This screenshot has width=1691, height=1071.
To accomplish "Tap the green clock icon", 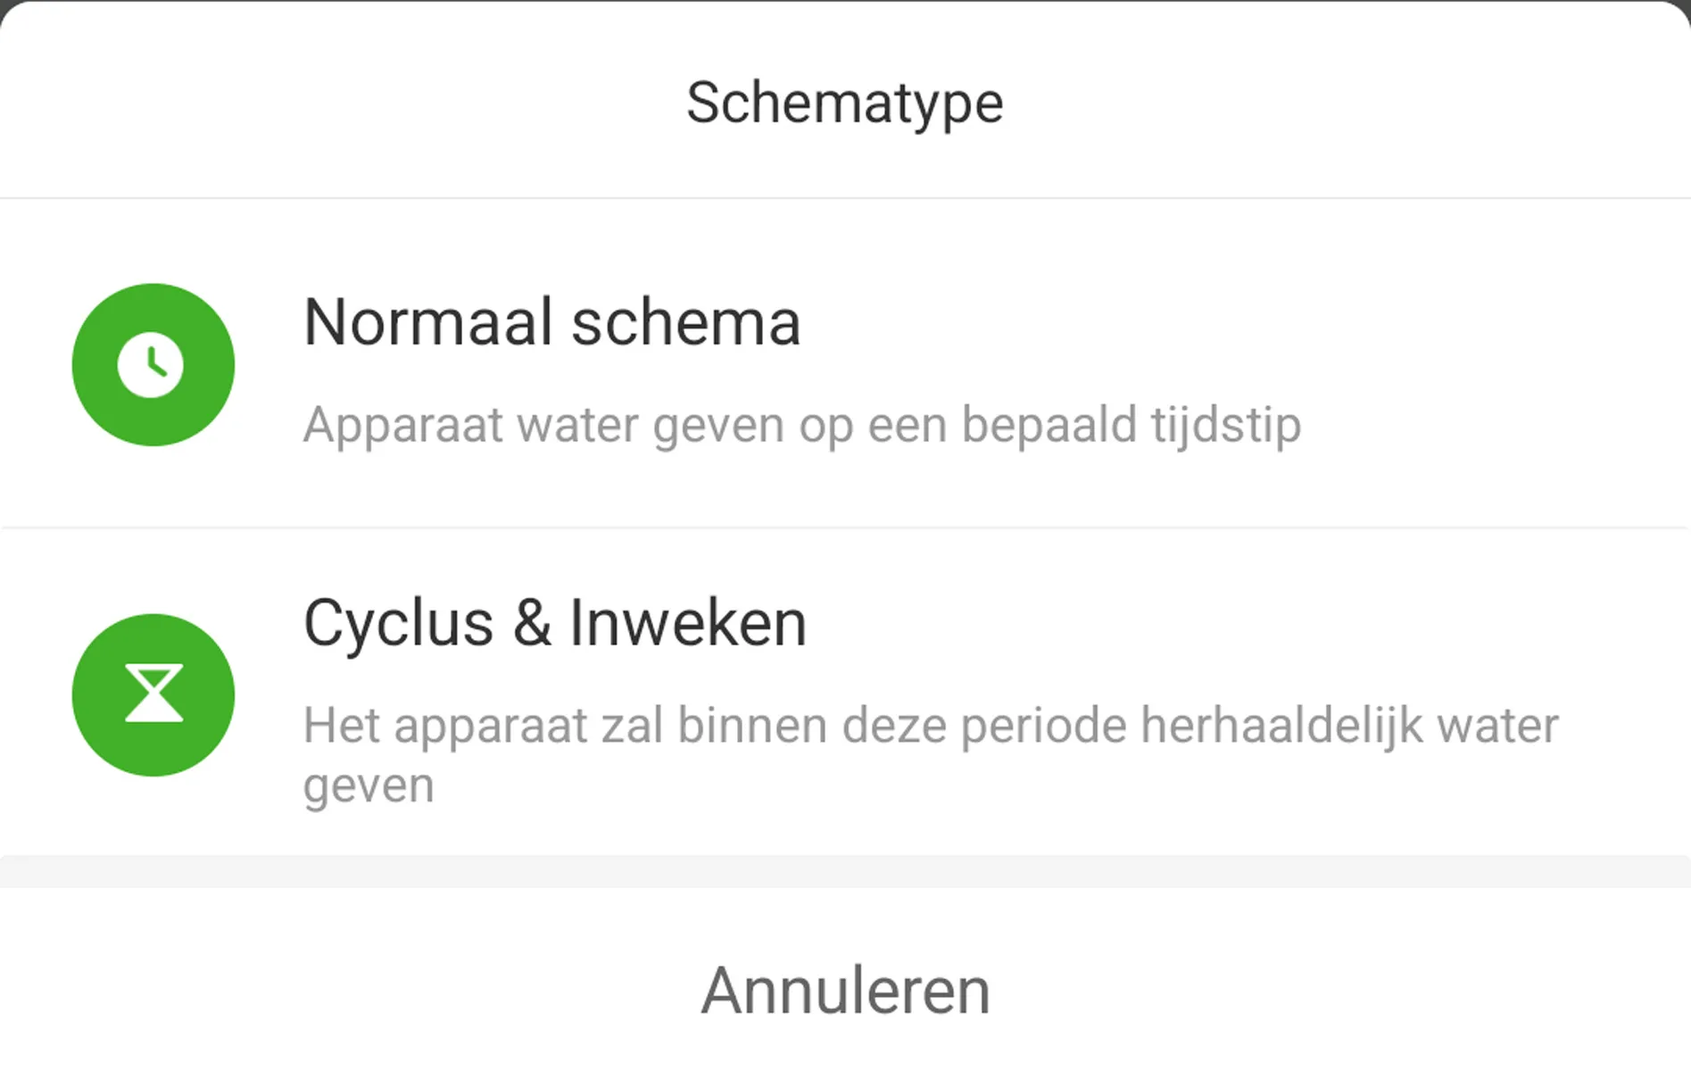I will (153, 364).
